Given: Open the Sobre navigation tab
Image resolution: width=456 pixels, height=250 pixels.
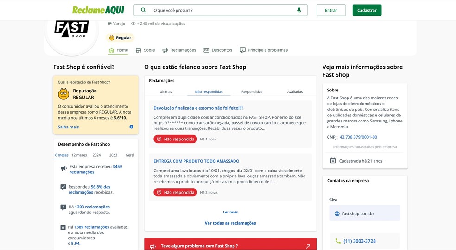Looking at the screenshot, I should pos(145,50).
